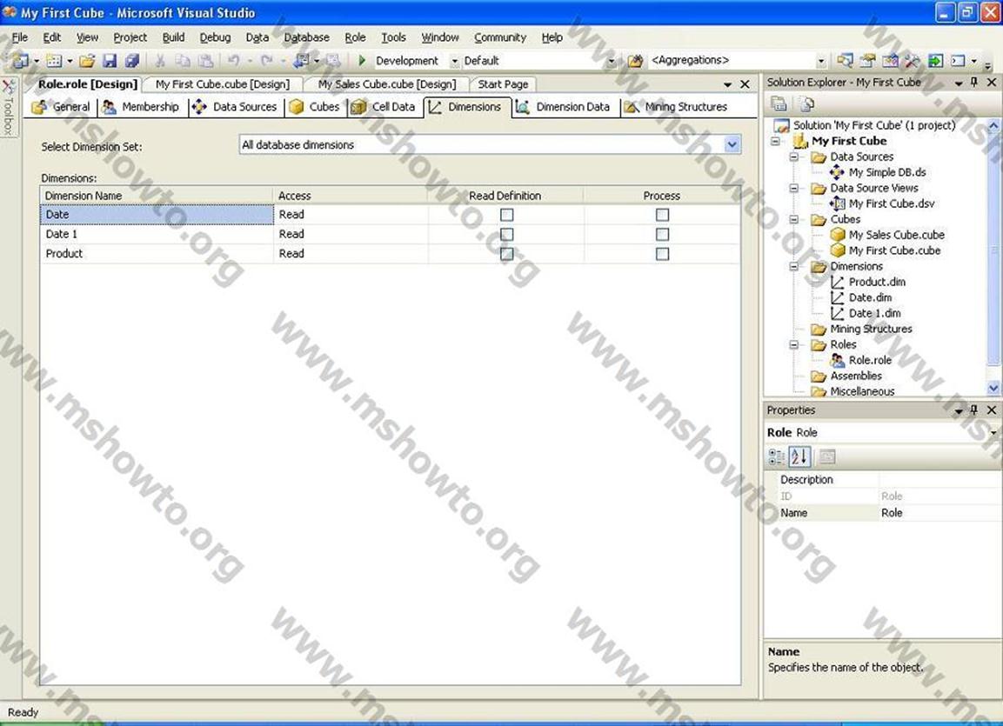The image size is (1003, 726).
Task: Open the Select Dimension Set dropdown
Action: (733, 145)
